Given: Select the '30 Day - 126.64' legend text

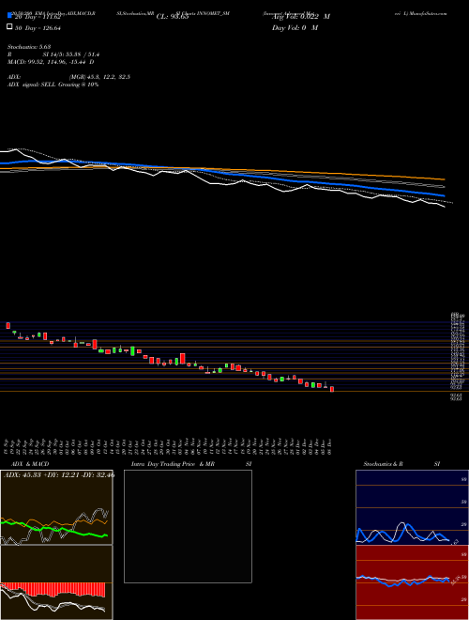Looking at the screenshot, I should point(38,28).
